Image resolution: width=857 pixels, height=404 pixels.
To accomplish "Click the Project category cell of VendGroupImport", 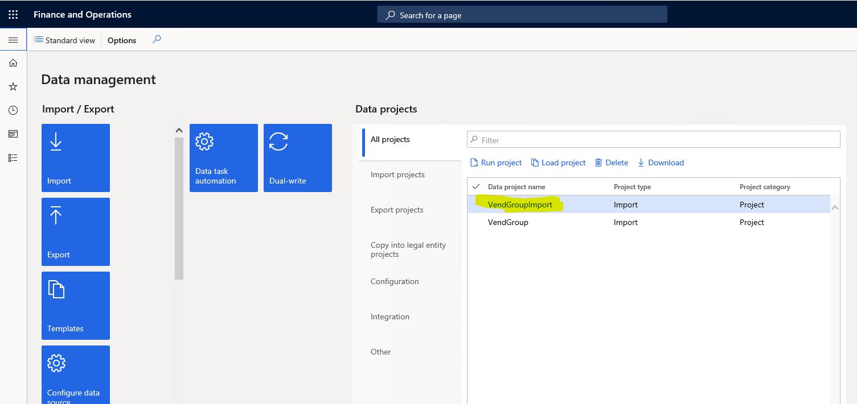I will 752,205.
